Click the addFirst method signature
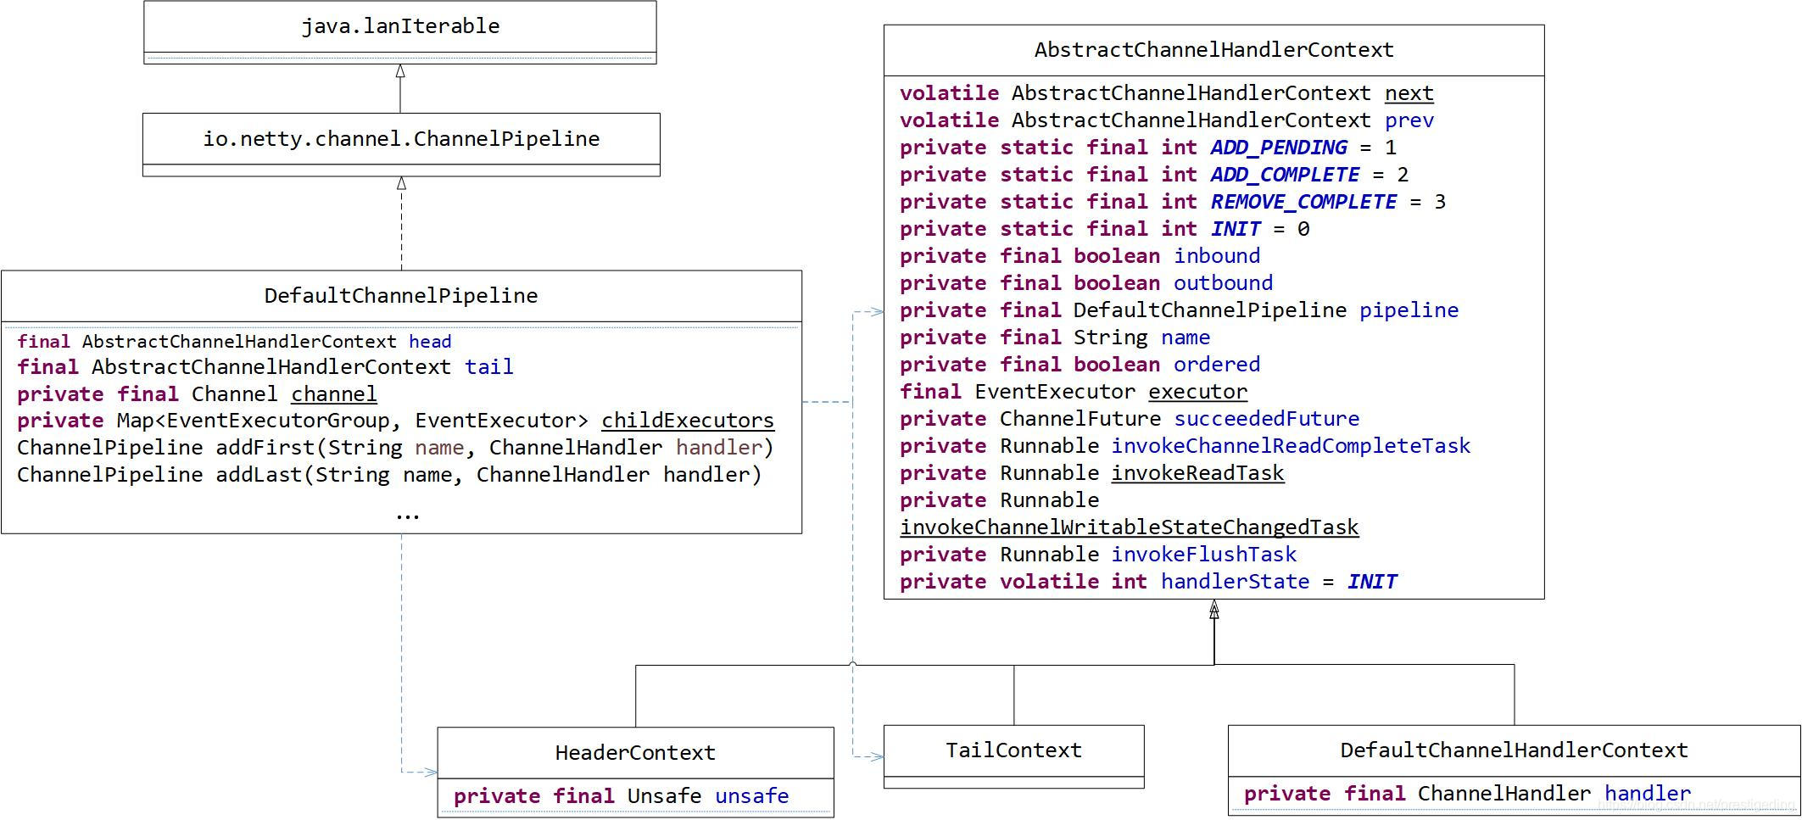Image resolution: width=1802 pixels, height=820 pixels. (x=395, y=448)
